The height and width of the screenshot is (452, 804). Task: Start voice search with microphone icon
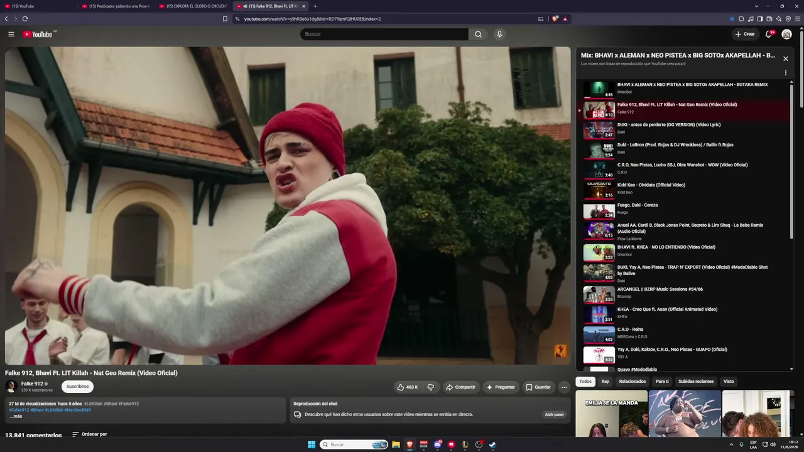pos(499,34)
